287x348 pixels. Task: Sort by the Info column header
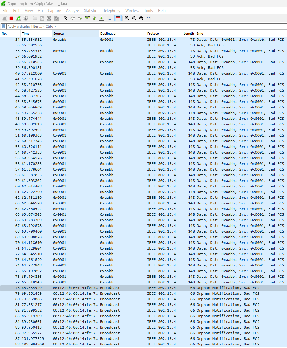pyautogui.click(x=241, y=34)
